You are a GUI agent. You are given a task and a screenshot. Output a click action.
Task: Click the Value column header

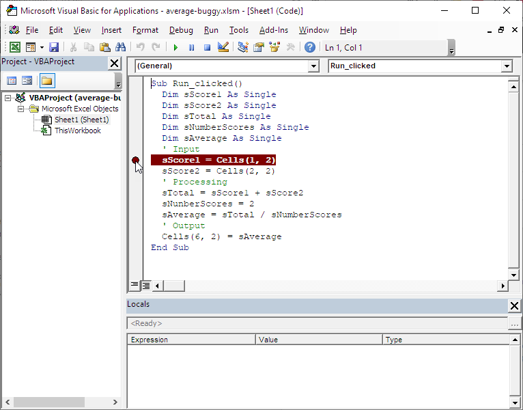coord(320,340)
